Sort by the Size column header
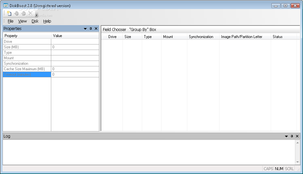 (x=132, y=37)
